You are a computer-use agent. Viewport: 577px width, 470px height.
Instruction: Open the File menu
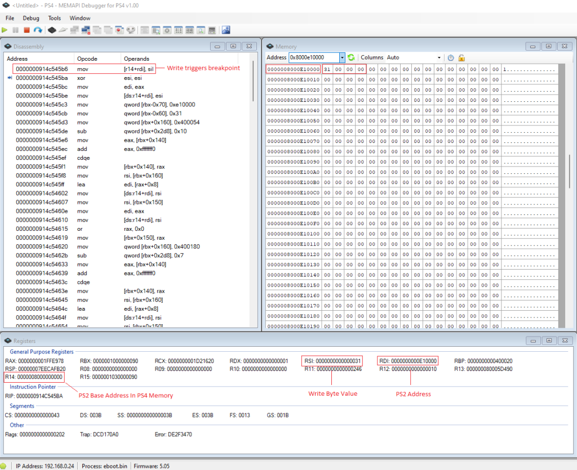pyautogui.click(x=10, y=18)
